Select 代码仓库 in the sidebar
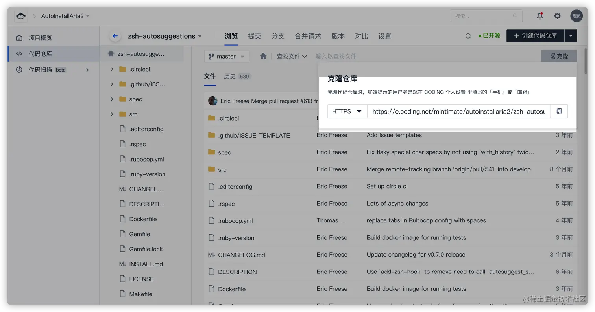 point(54,54)
